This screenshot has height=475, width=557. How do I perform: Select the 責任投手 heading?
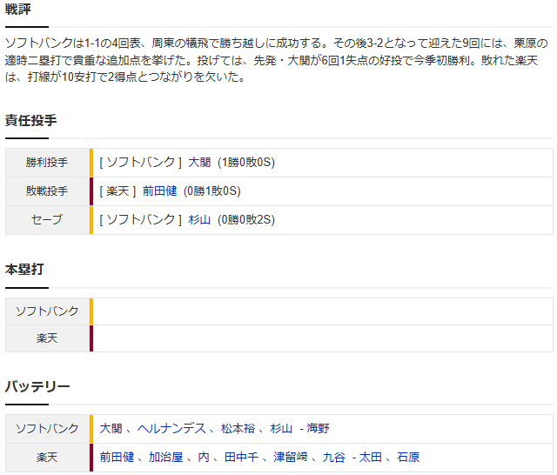[31, 120]
